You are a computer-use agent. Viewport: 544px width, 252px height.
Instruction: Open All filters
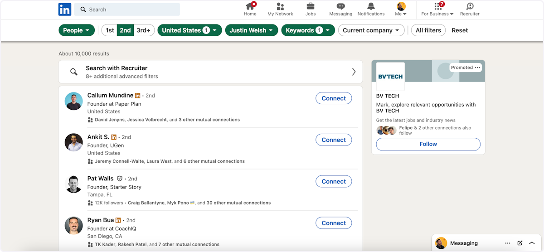(428, 30)
